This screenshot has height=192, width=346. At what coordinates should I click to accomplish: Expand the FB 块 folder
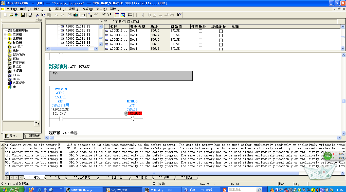tap(5, 75)
